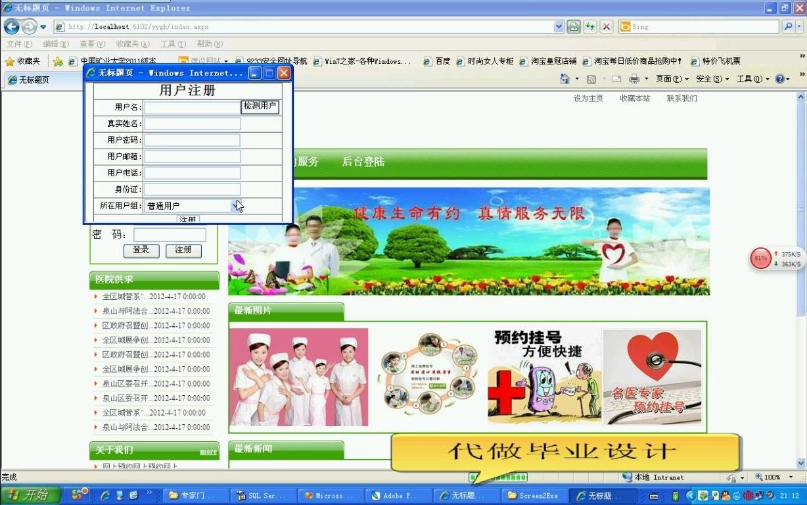
Task: Click the Stop loading icon
Action: 606,26
